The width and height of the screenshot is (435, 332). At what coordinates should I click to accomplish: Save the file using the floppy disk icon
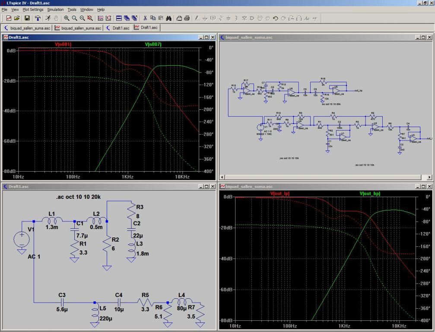(27, 18)
